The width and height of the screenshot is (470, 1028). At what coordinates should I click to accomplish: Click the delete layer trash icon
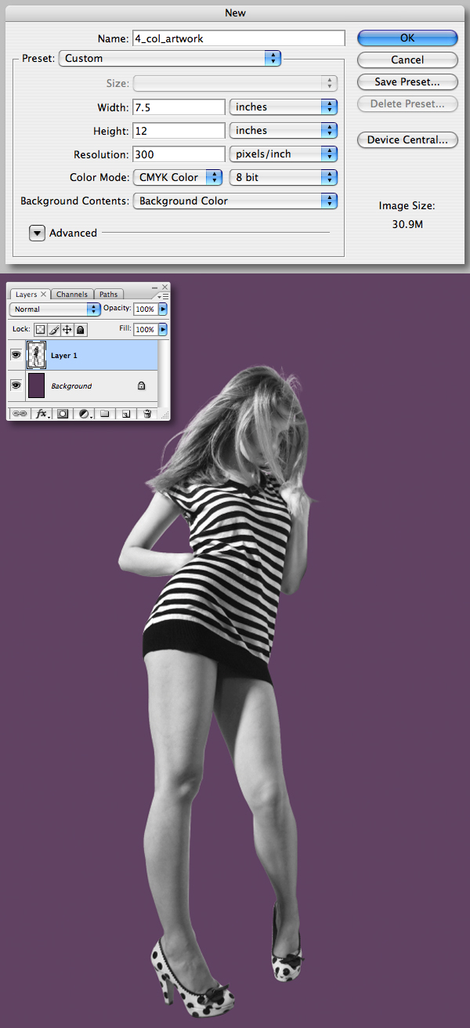click(x=146, y=413)
